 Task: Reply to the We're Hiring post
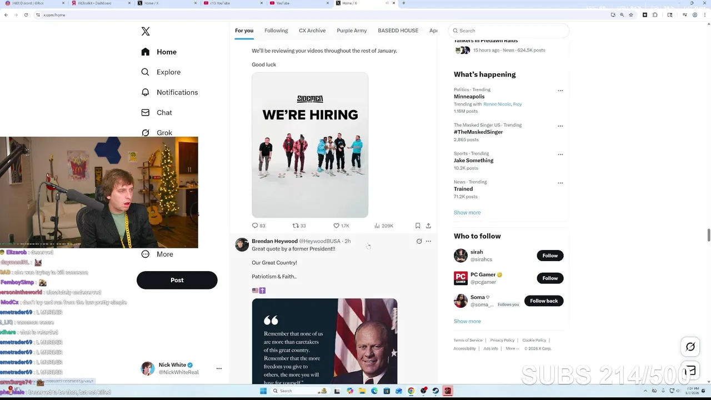point(255,226)
